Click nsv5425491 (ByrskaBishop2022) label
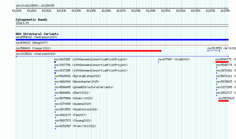This screenshot has width=236, height=139. click(78, 76)
